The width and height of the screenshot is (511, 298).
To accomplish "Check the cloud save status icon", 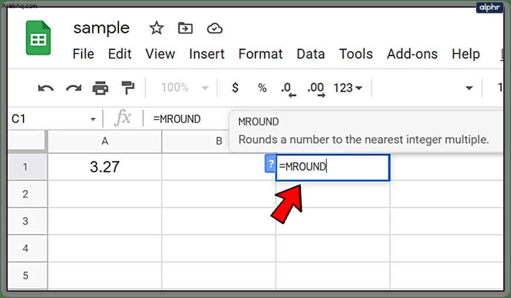I will pos(214,29).
